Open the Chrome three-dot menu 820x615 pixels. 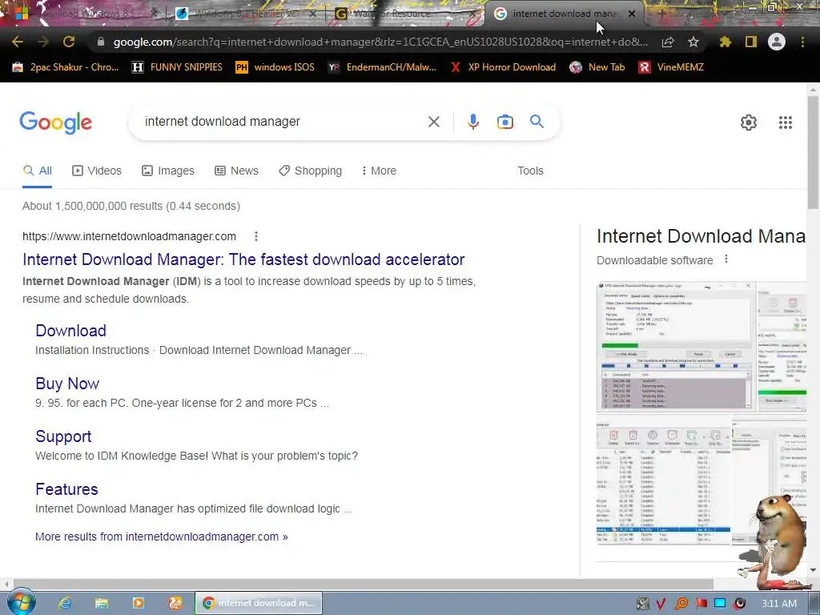802,42
